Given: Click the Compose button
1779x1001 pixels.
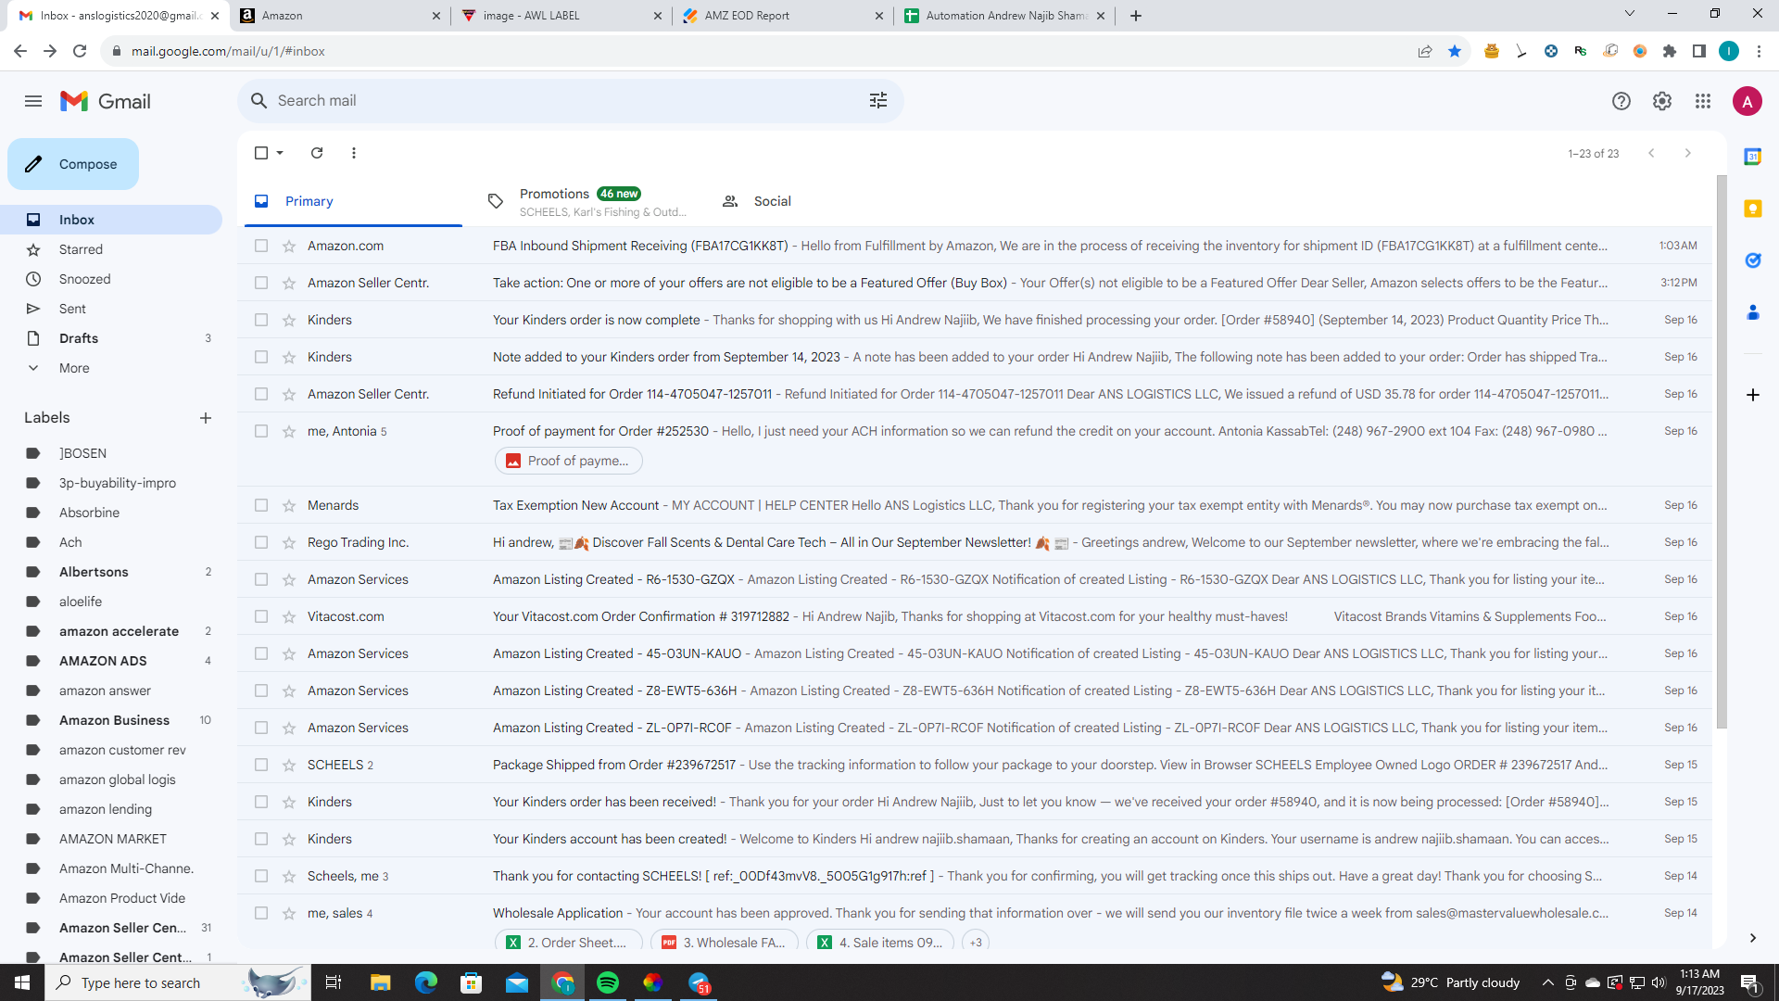Looking at the screenshot, I should (73, 164).
